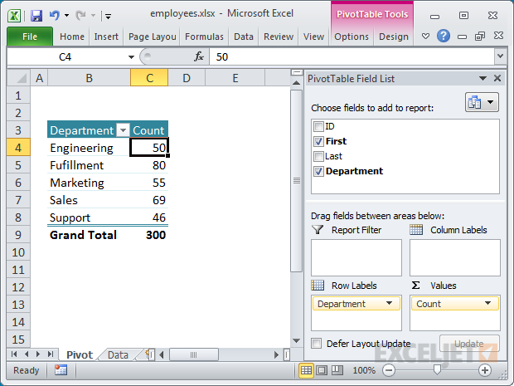Image resolution: width=514 pixels, height=386 pixels.
Task: Click the green File button
Action: click(30, 37)
